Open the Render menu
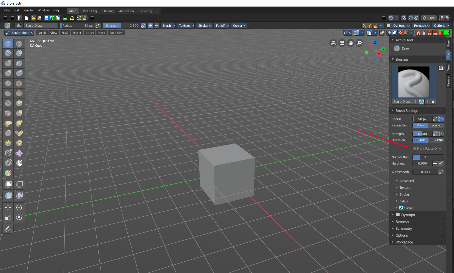The width and height of the screenshot is (454, 273). [28, 10]
